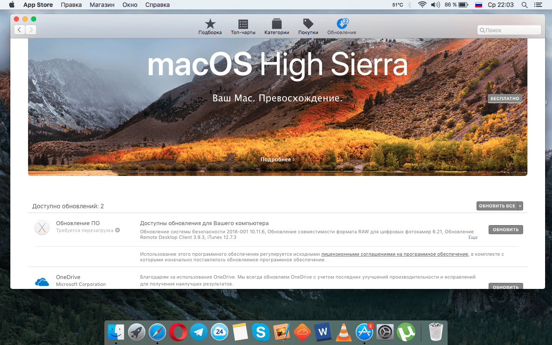
Task: Go back with the left arrow button
Action: point(19,30)
